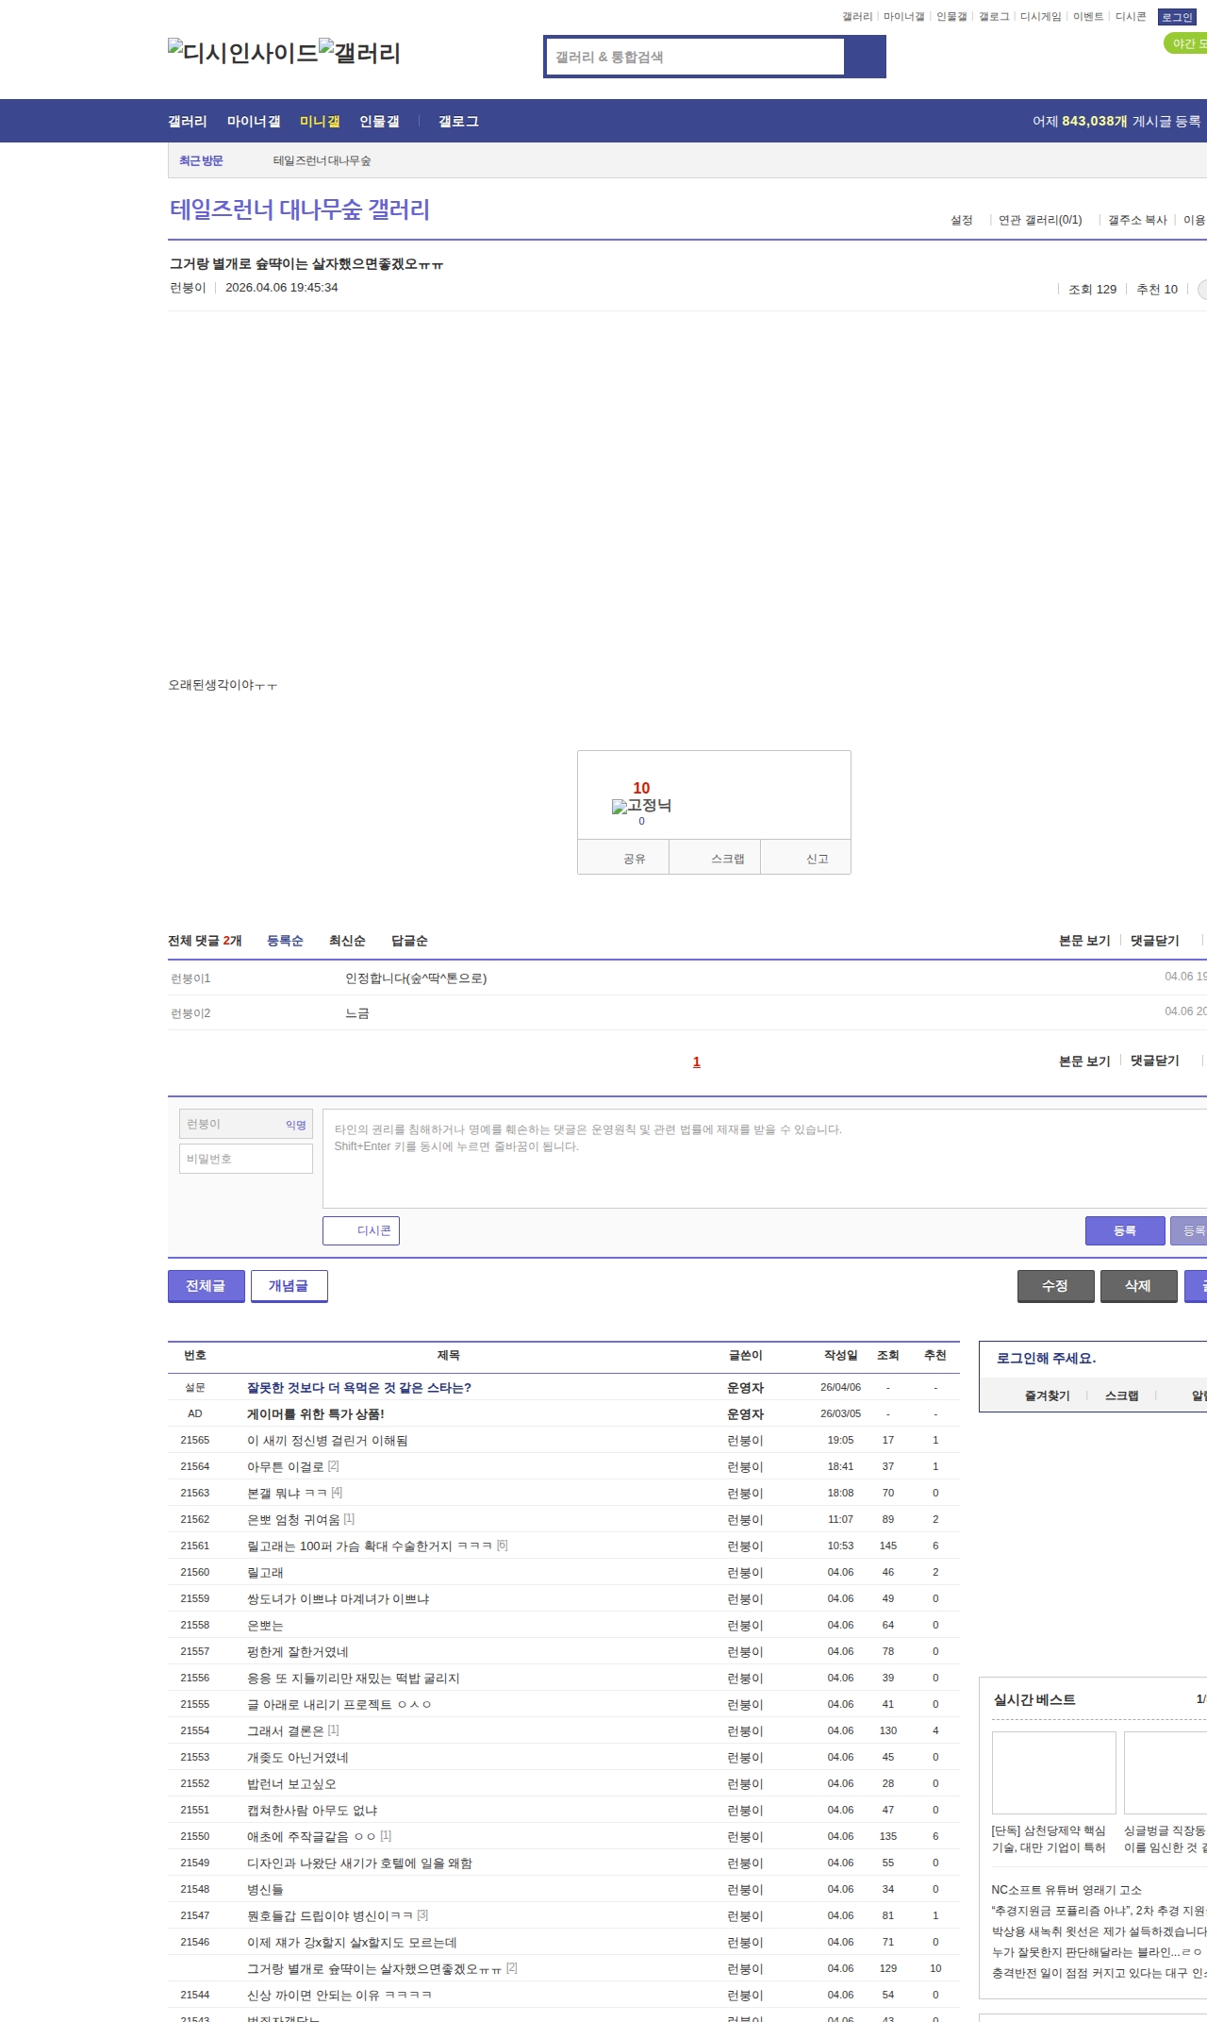Click the 디시인사이드 logo image
The image size is (1207, 2022).
[242, 53]
